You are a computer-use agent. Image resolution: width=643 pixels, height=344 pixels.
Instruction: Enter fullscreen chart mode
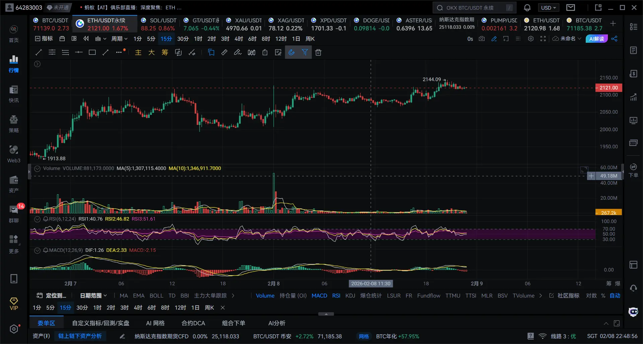coord(543,39)
